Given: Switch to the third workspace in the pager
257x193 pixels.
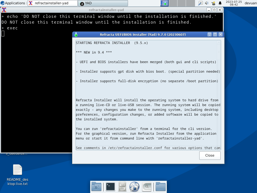Looking at the screenshot, I should click(182, 3).
